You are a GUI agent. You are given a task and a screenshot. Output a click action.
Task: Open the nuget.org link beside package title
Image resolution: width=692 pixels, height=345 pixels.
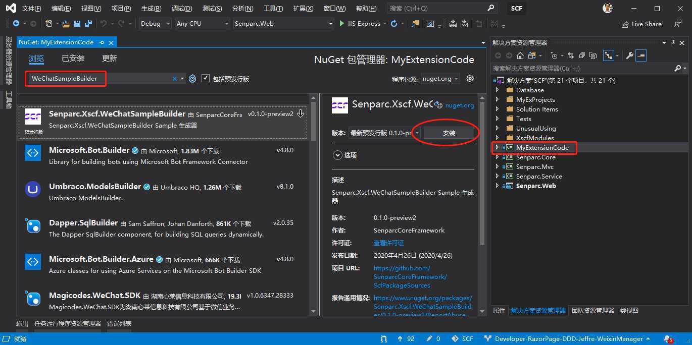coord(460,105)
